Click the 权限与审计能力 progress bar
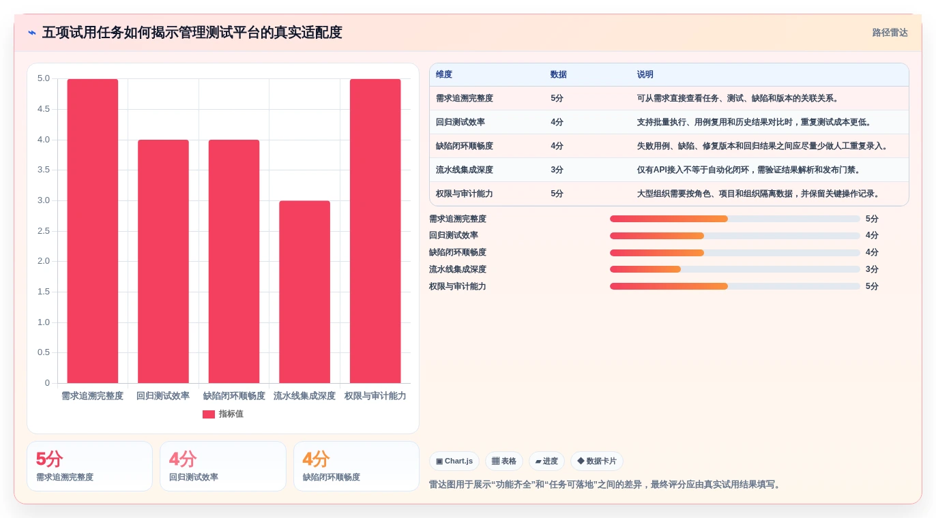This screenshot has height=518, width=936. point(735,286)
